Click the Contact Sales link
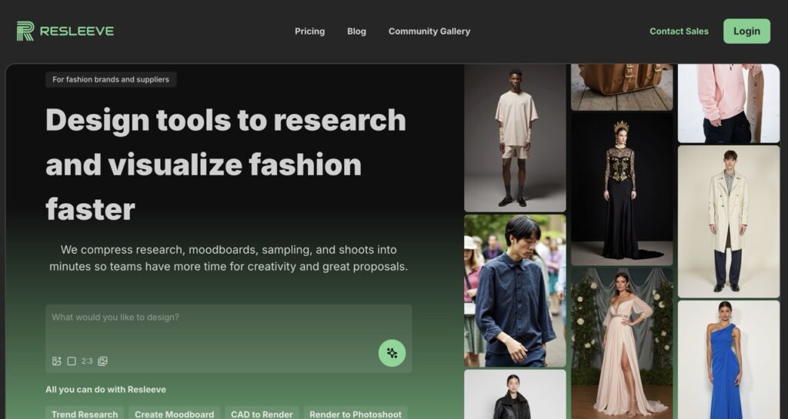This screenshot has width=788, height=419. point(679,31)
